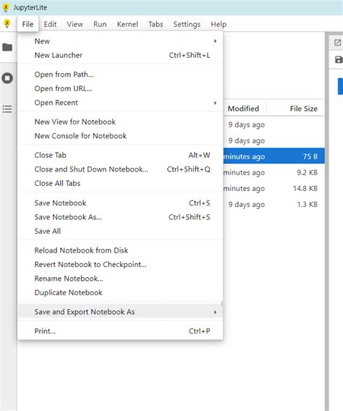Click Save Notebook As...
This screenshot has height=411, width=343.
[120, 217]
